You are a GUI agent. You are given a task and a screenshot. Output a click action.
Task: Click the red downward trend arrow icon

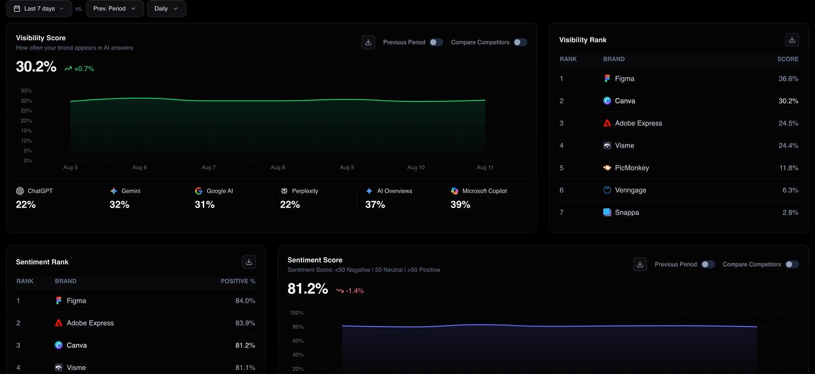[340, 291]
